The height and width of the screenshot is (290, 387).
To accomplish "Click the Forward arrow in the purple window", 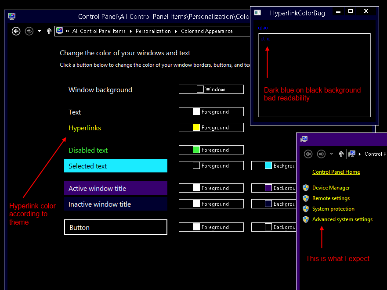I will 321,154.
